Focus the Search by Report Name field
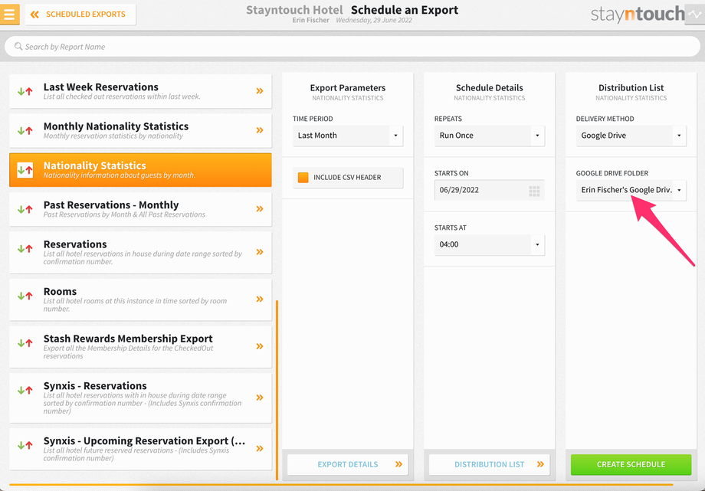The width and height of the screenshot is (705, 491). (352, 46)
